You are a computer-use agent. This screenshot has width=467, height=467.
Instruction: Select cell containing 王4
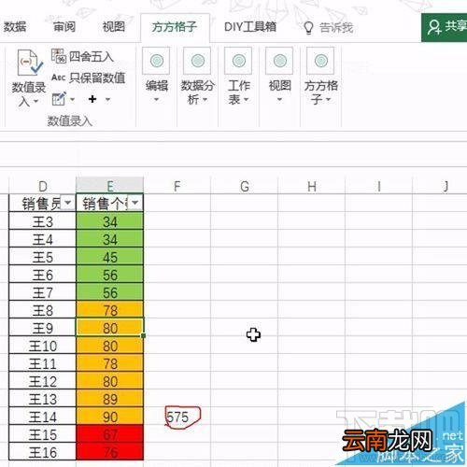click(43, 239)
